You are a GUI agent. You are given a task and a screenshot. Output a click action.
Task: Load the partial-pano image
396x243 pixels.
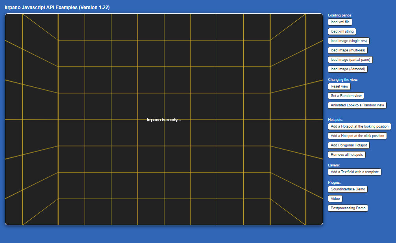[350, 60]
